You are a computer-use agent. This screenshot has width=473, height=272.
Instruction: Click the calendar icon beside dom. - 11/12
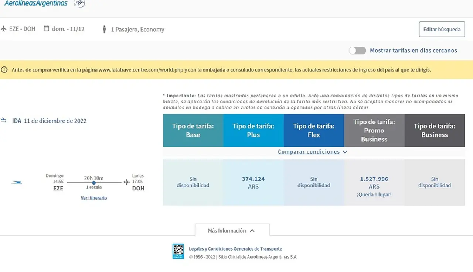47,28
